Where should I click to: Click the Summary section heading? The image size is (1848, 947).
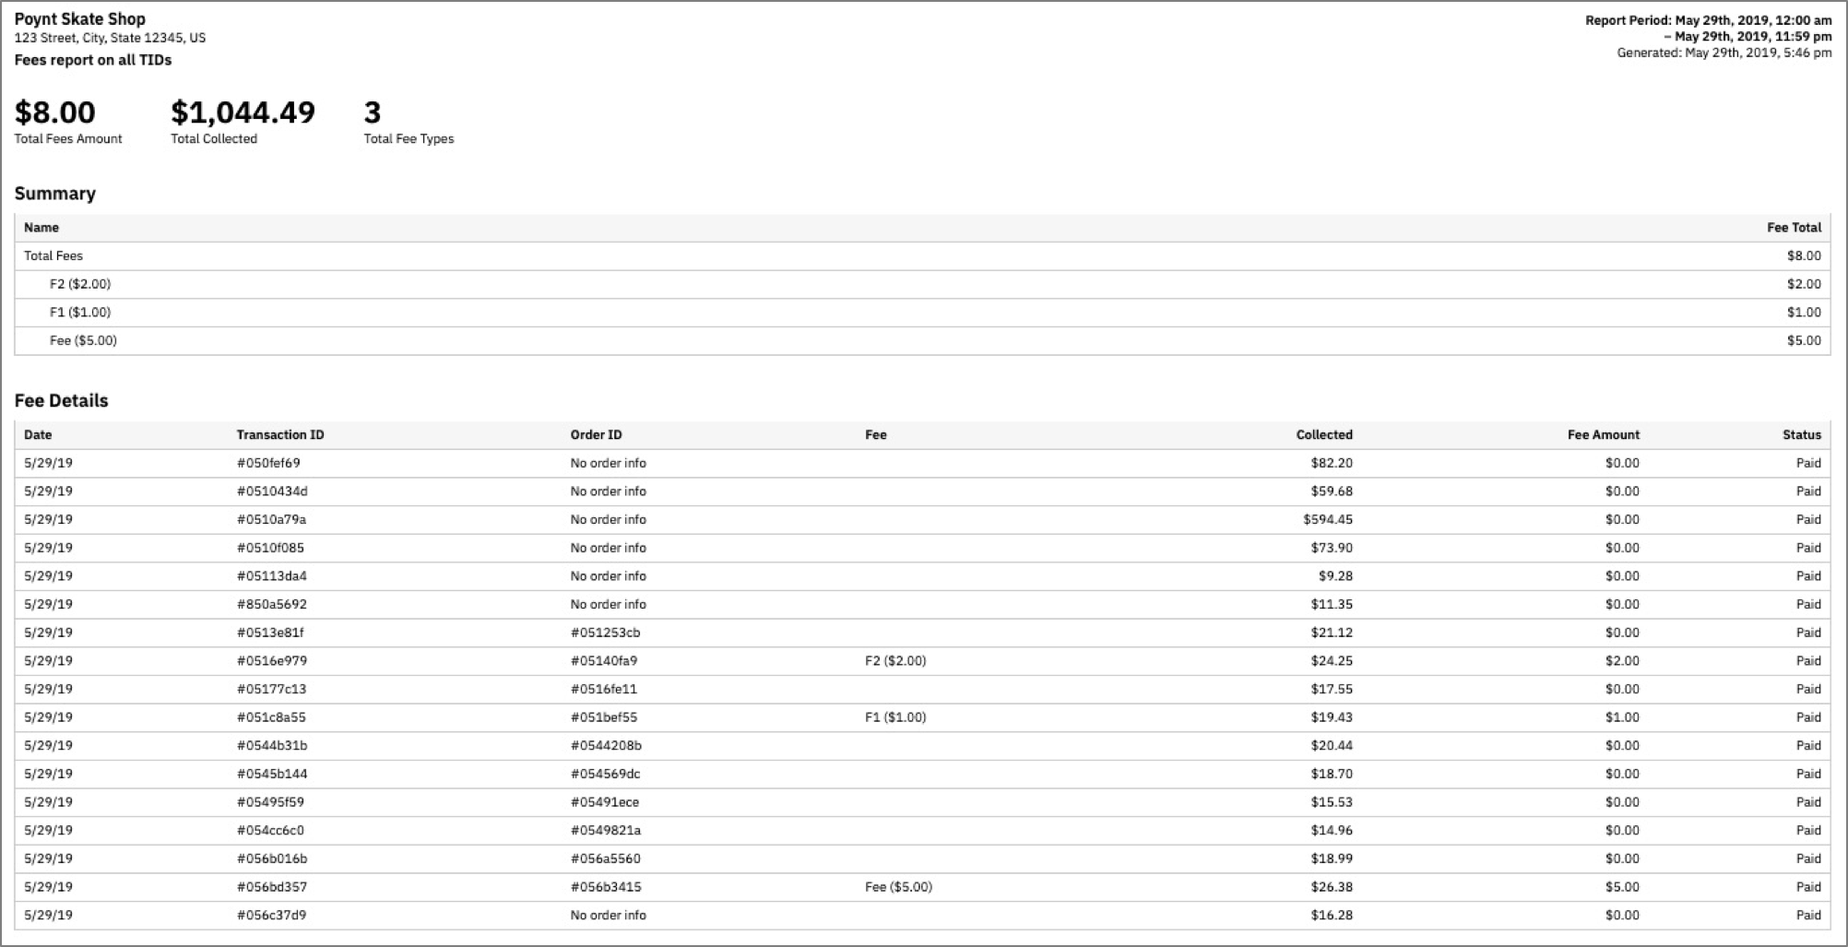54,194
